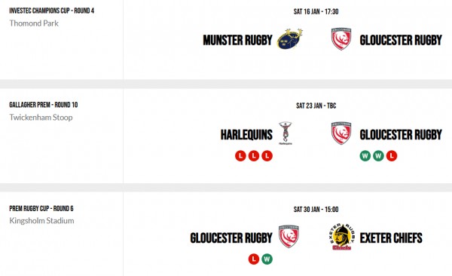Click Gloucester crest in Exeter fixture

pyautogui.click(x=289, y=237)
